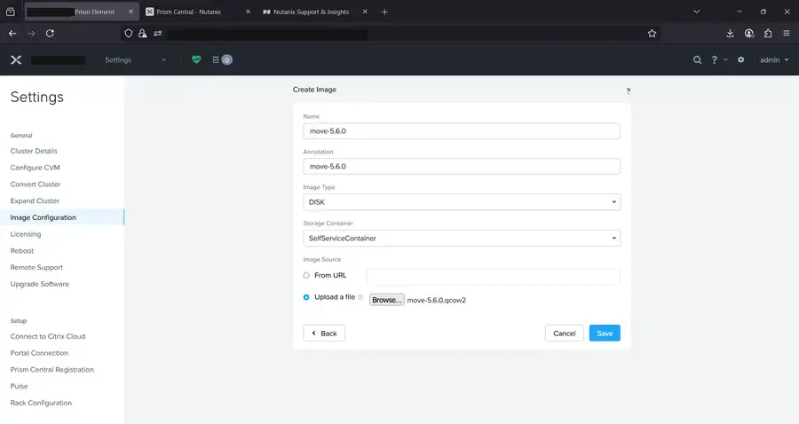Open a new browser tab
Image resolution: width=799 pixels, height=424 pixels.
coord(384,12)
